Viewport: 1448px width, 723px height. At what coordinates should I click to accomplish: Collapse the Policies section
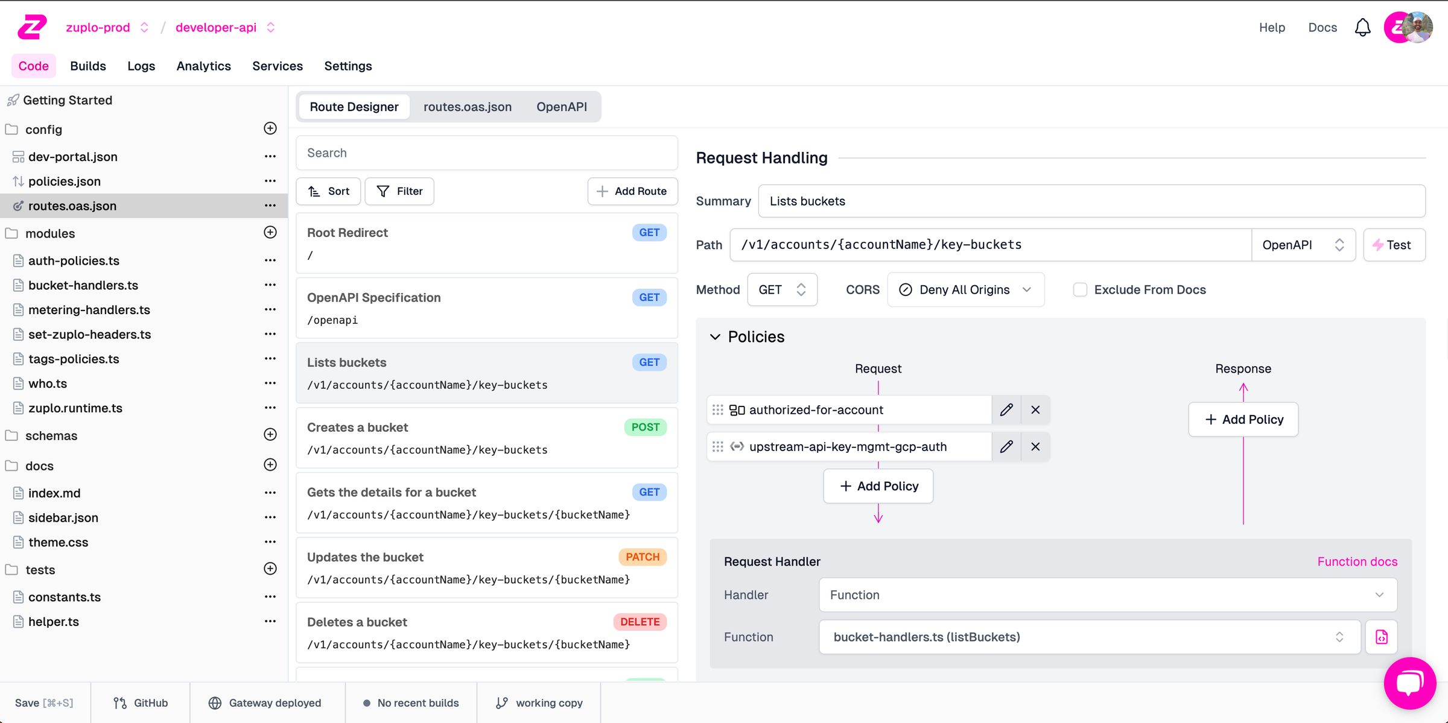click(x=716, y=336)
